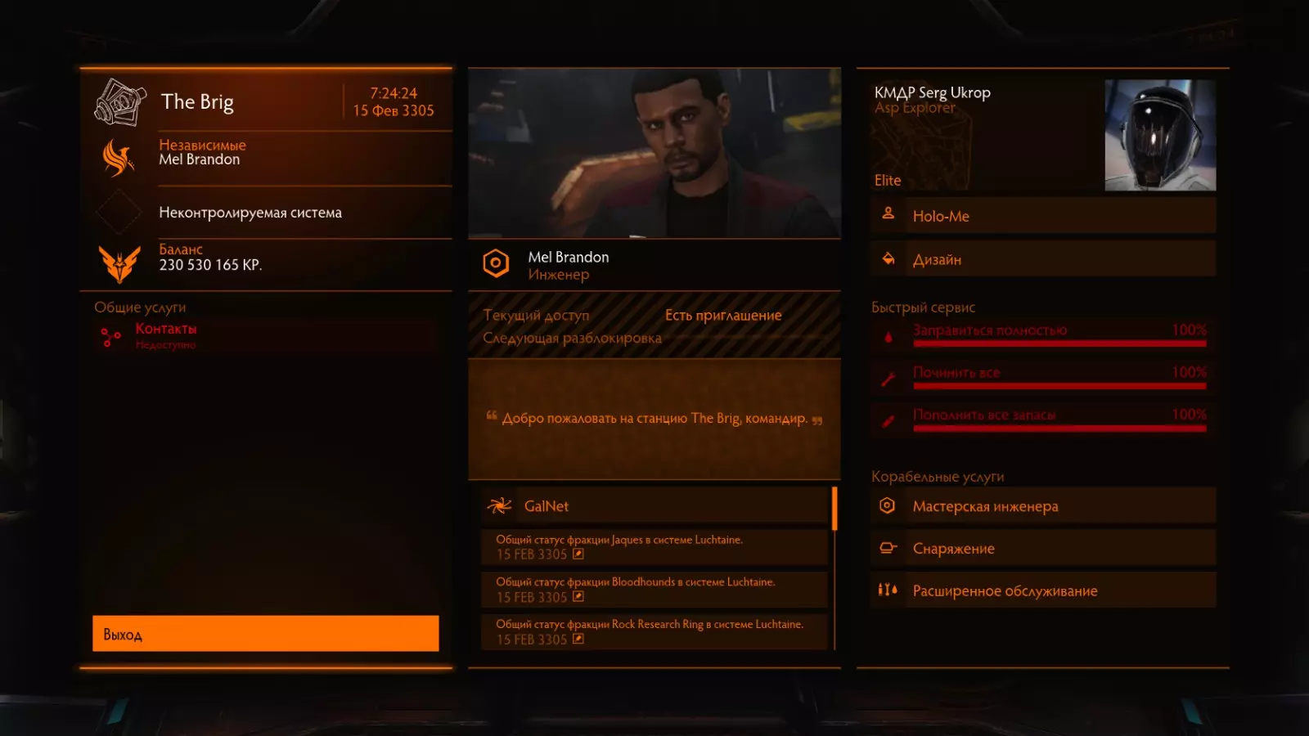Click the Снаряжение outfitting icon
1309x736 pixels.
click(888, 548)
